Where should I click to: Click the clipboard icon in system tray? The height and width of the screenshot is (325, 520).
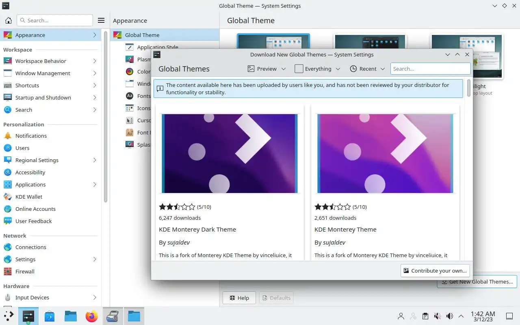pos(425,316)
